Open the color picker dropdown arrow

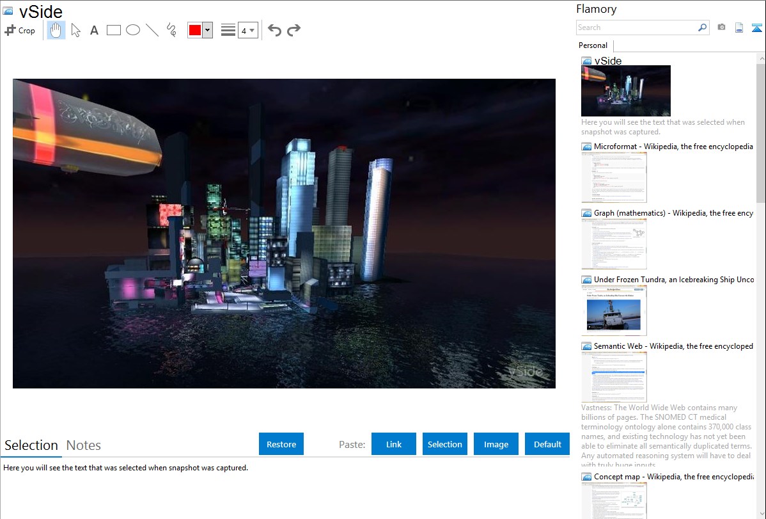pos(207,30)
